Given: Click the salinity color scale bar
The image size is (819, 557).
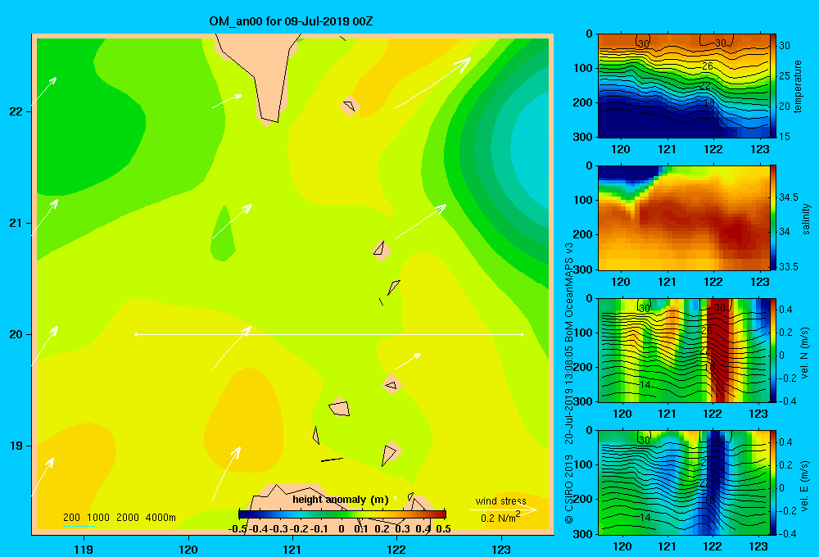Looking at the screenshot, I should pos(773,218).
